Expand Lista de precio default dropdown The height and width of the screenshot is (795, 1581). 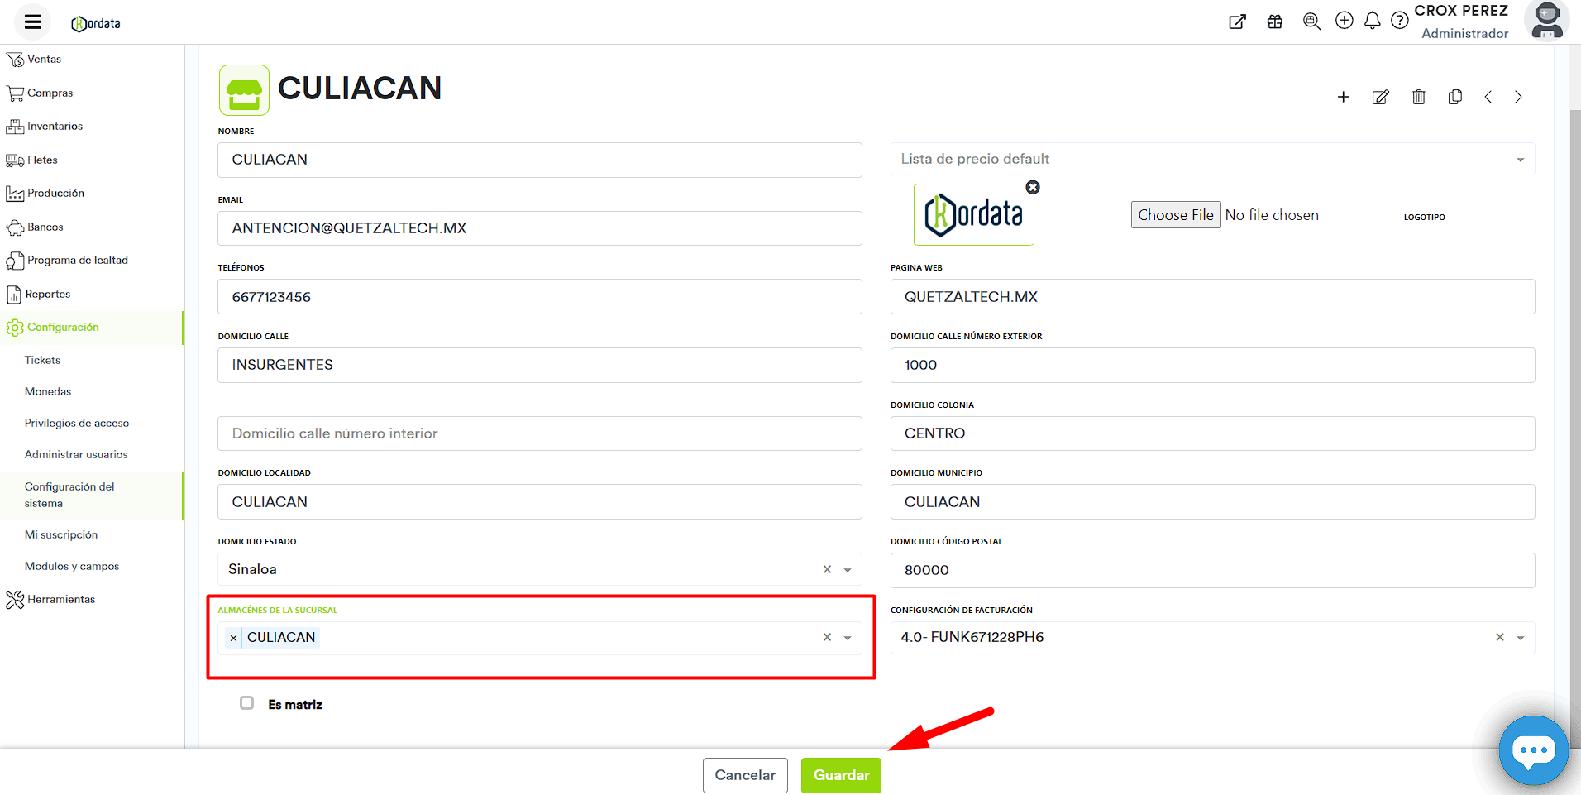[x=1520, y=160]
